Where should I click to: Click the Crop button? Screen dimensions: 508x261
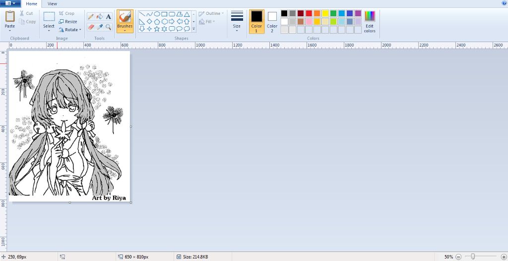pyautogui.click(x=67, y=13)
